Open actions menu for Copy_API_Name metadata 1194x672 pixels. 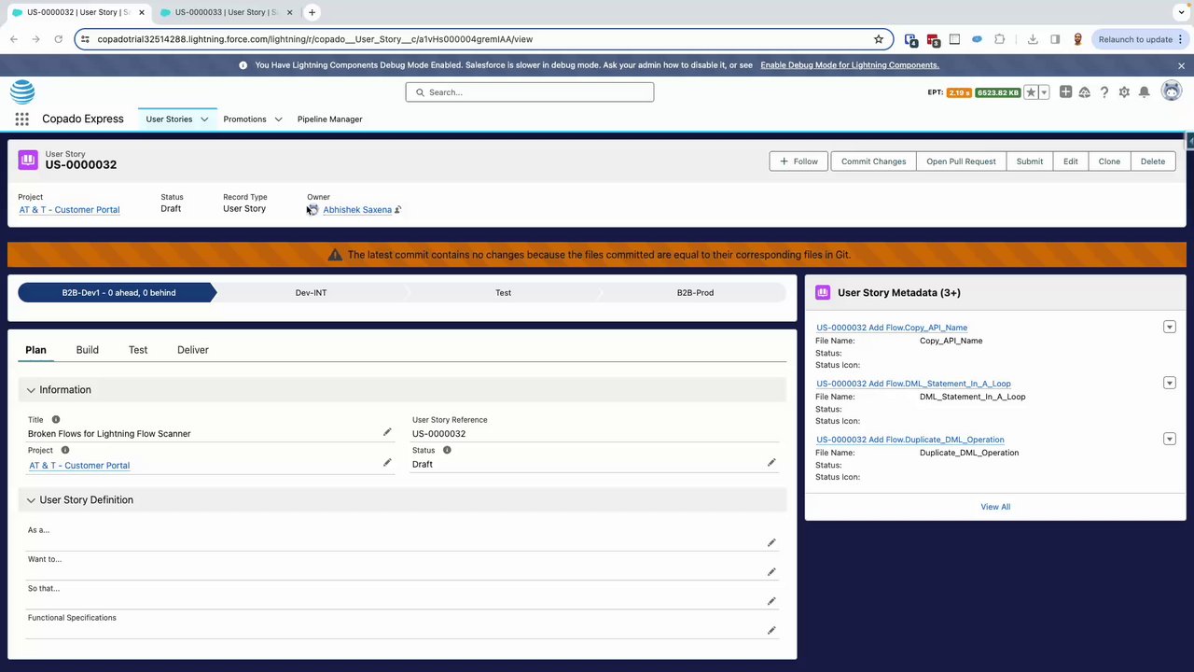1170,327
